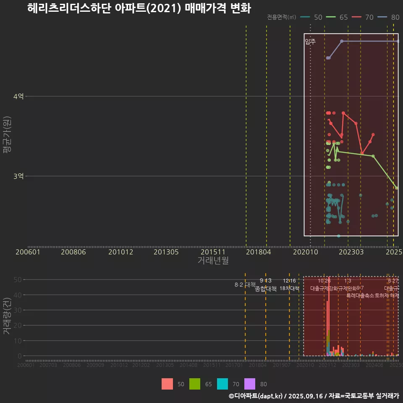Click the 200806 label on the price chart x-axis
Image resolution: width=403 pixels, height=403 pixels.
[x=73, y=252]
